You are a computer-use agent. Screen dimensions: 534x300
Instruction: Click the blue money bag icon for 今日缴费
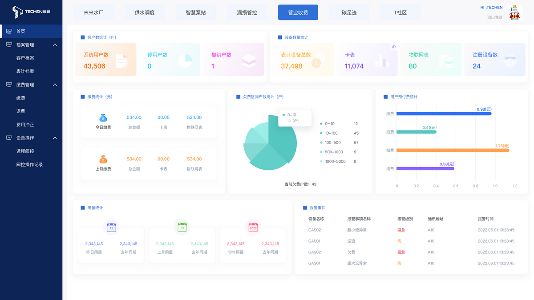103,118
